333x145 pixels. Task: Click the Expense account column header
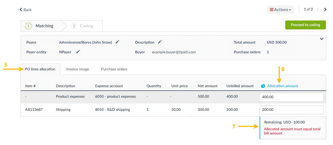coord(109,86)
